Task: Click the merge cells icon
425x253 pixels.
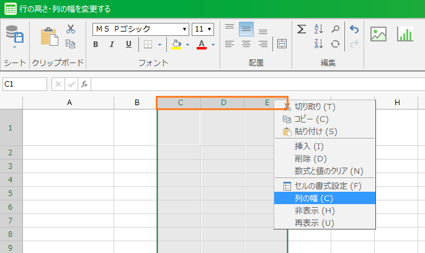Action: click(x=282, y=44)
